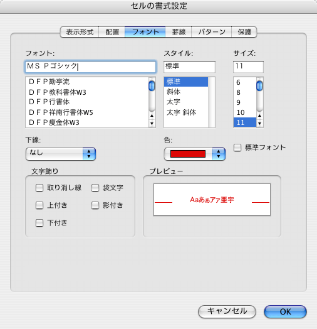Switch to the 表示形式 tab
Image resolution: width=317 pixels, height=329 pixels.
coord(80,32)
